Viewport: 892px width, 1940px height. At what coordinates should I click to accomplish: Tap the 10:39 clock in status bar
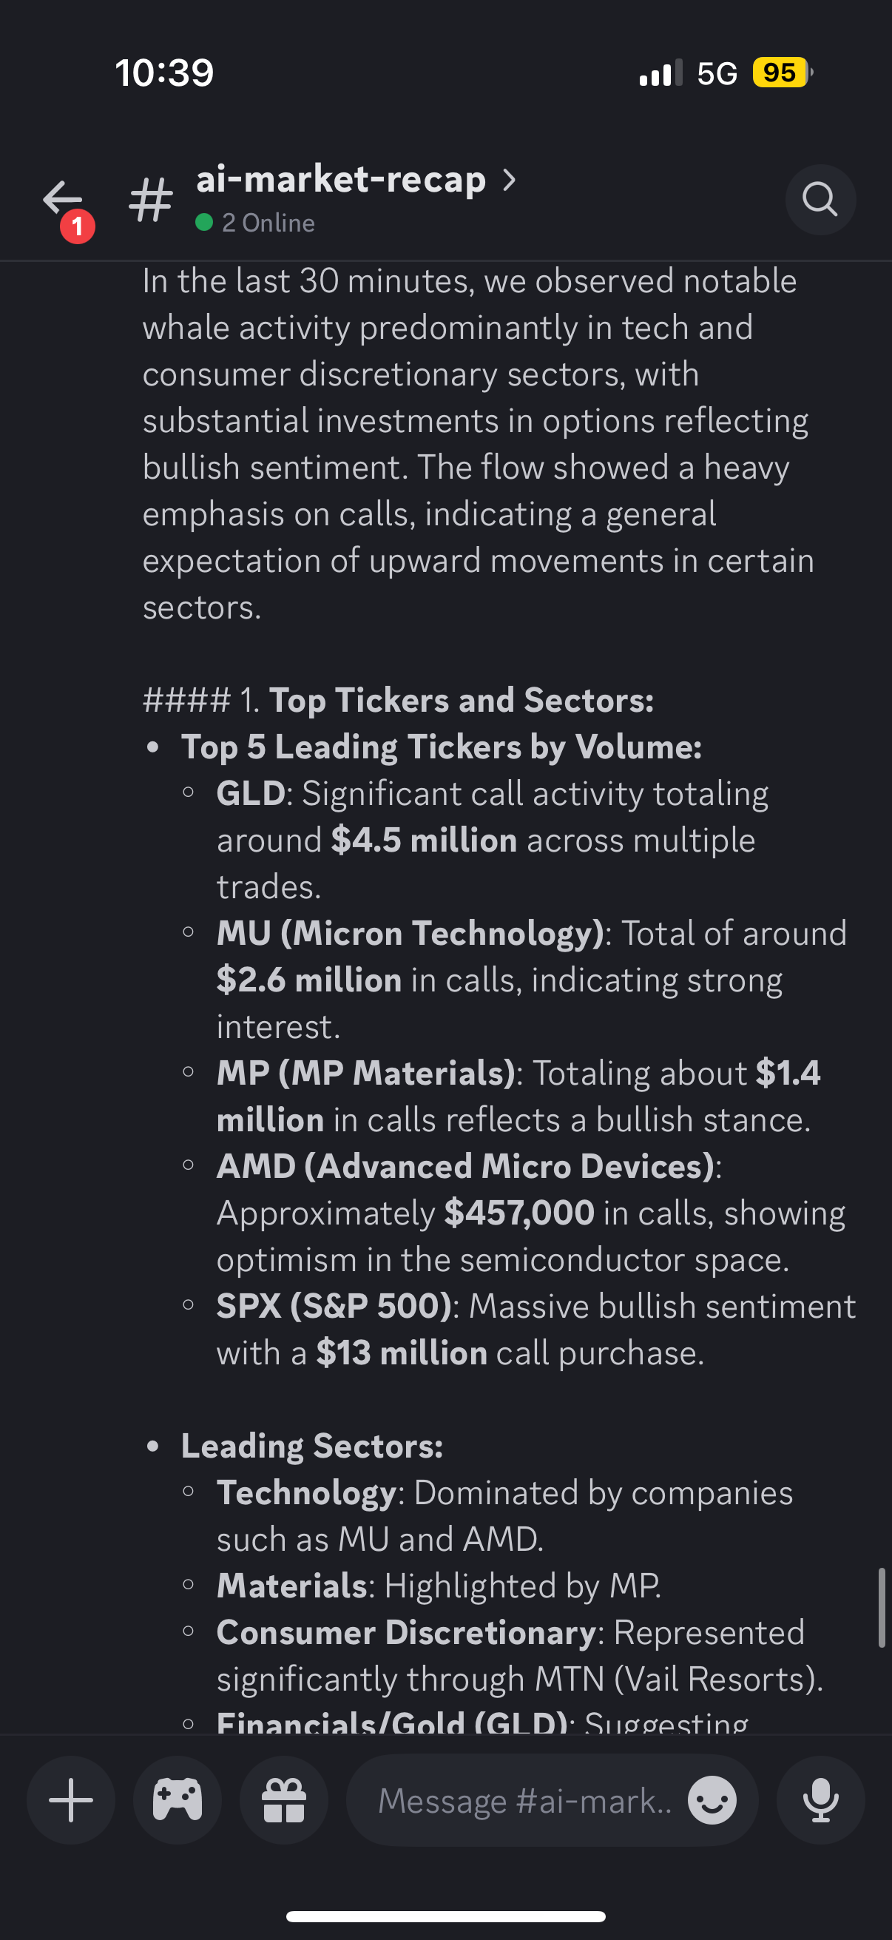pyautogui.click(x=164, y=73)
